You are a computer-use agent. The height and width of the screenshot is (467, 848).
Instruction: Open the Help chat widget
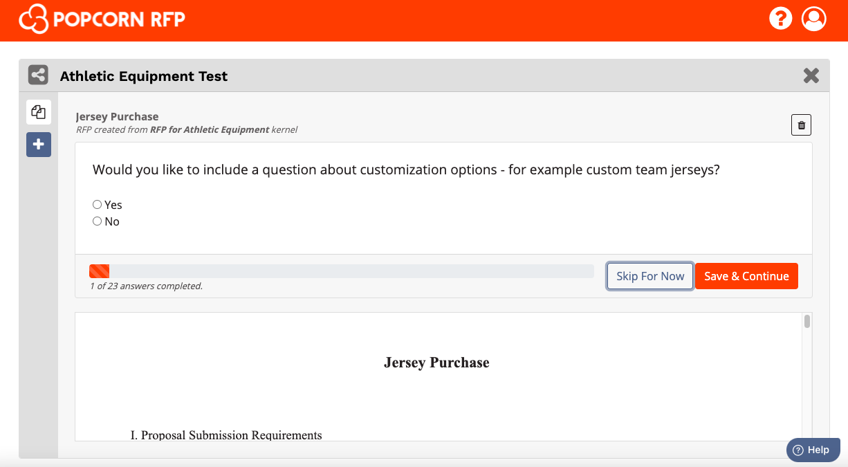pyautogui.click(x=813, y=450)
